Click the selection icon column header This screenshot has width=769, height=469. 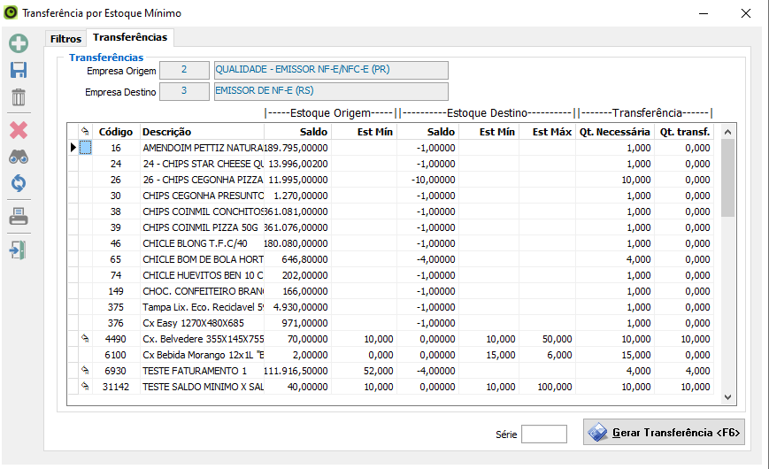[86, 132]
